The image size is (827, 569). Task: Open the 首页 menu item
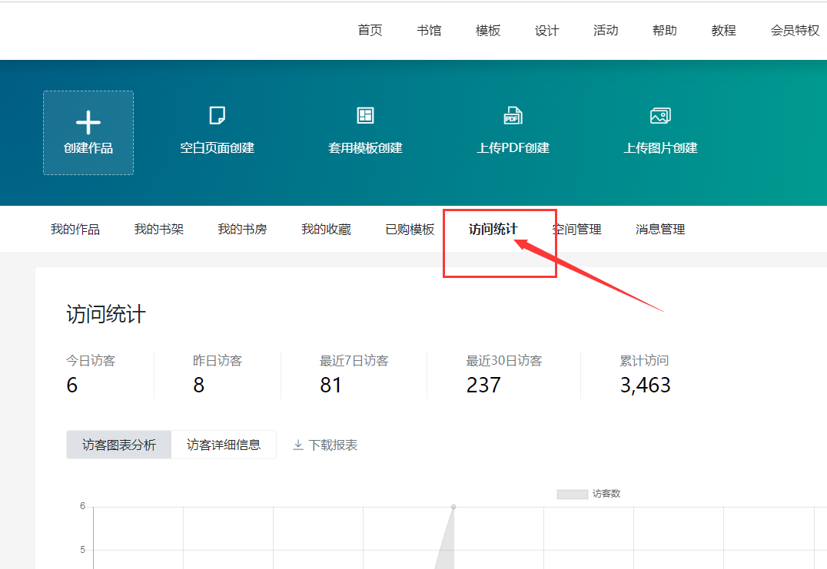tap(370, 31)
